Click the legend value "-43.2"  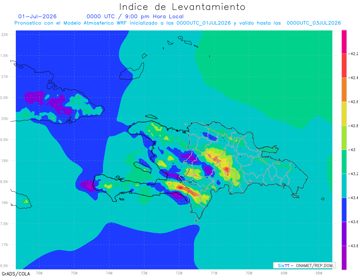(354, 174)
